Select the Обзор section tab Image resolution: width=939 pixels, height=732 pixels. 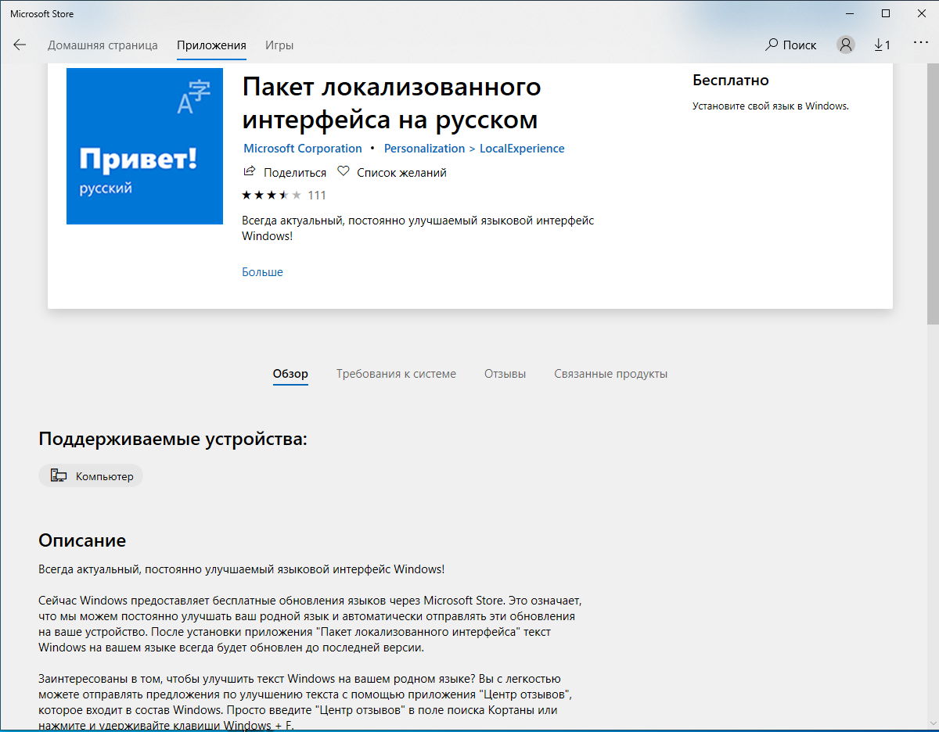(290, 374)
